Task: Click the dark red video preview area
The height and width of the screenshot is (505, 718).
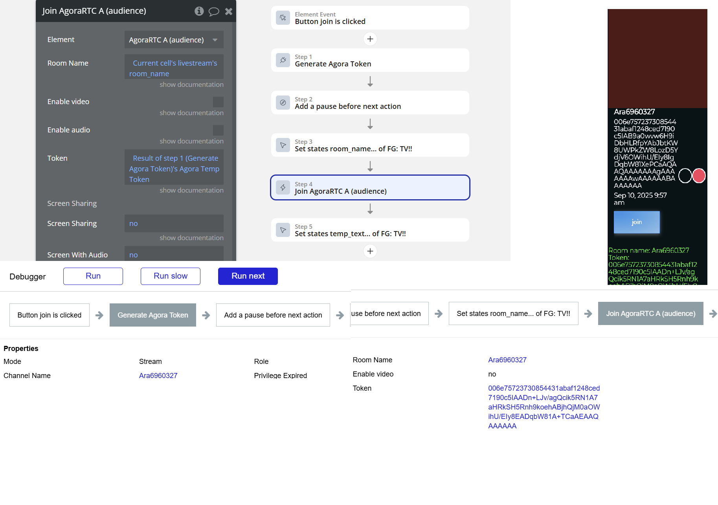Action: (657, 59)
